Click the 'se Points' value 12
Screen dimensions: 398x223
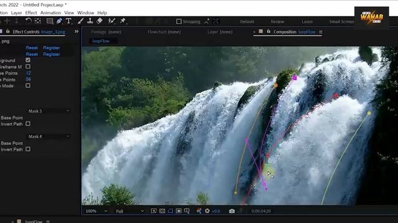(x=29, y=73)
